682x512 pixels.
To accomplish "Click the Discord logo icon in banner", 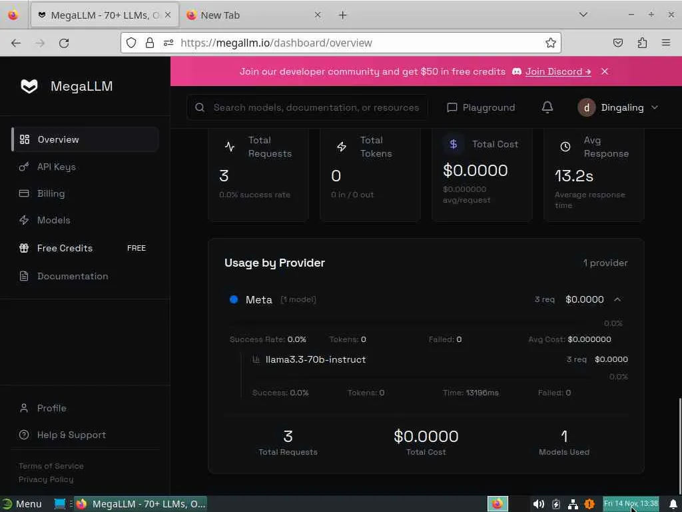I will 517,71.
